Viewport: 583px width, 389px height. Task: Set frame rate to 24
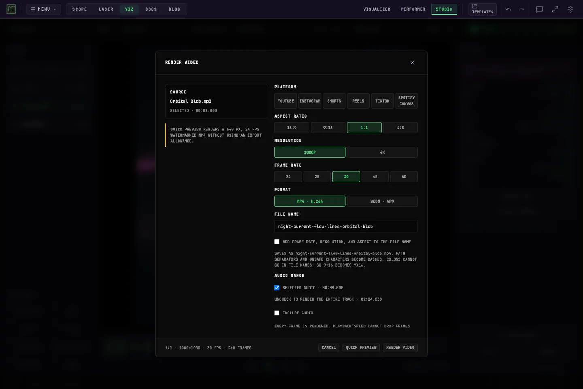[x=288, y=177]
